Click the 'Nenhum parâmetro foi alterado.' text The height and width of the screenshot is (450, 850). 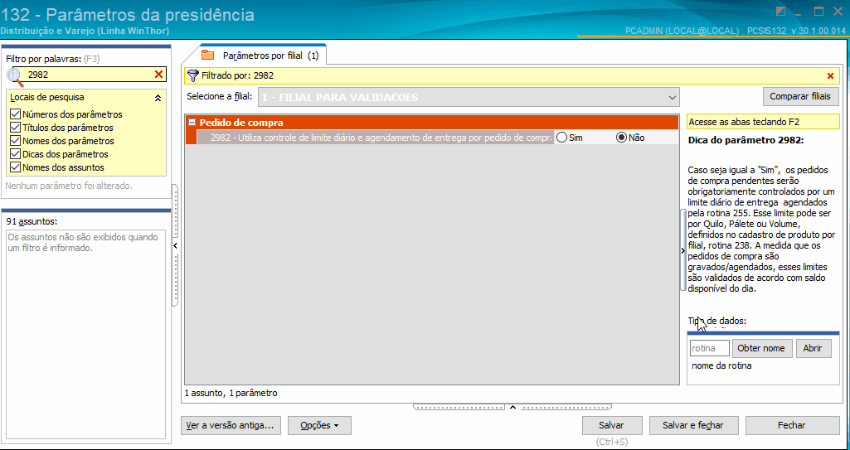68,186
